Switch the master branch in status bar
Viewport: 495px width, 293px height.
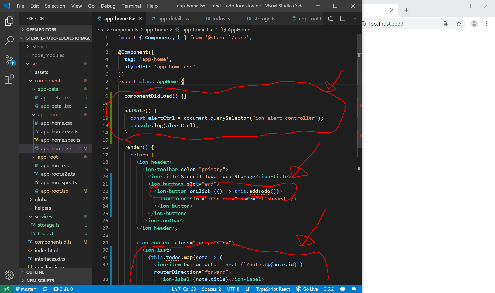point(26,289)
